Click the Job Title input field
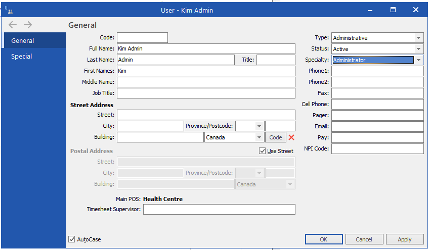The width and height of the screenshot is (430, 250). pyautogui.click(x=206, y=93)
